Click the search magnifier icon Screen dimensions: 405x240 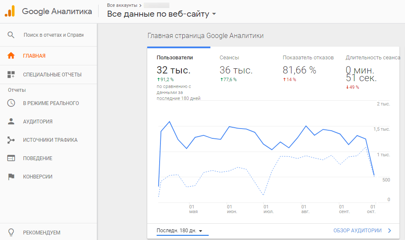(11, 35)
